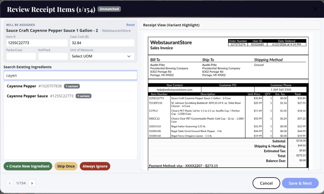Screen dimensions: 324x194
Task: Click SC Johnson Scrubbing Bubbles description
Action: [x=206, y=104]
